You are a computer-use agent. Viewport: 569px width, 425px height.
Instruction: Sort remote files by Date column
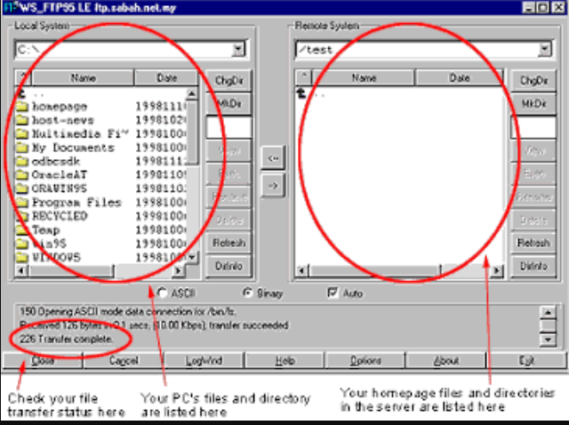click(459, 78)
